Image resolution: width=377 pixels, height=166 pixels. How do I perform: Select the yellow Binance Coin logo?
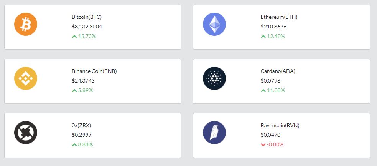pos(25,78)
